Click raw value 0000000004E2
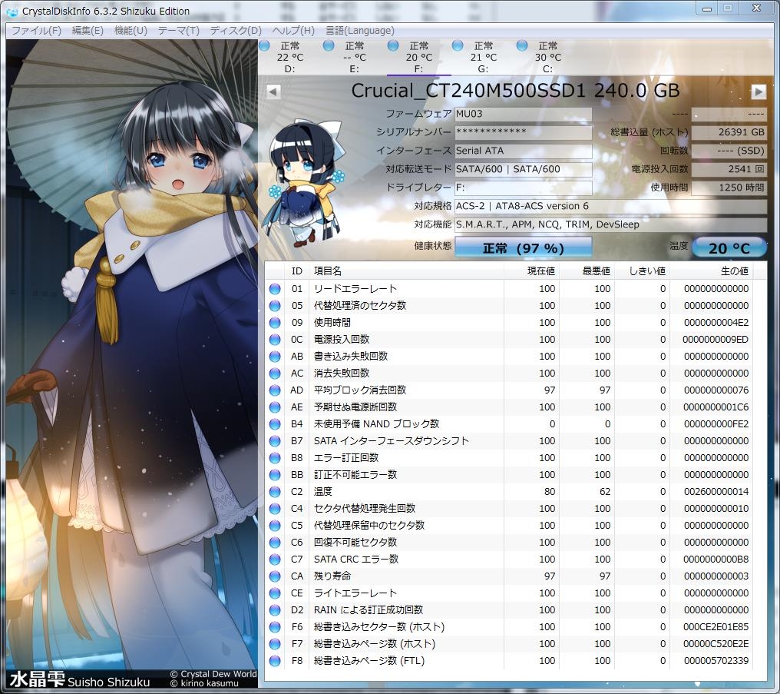Image resolution: width=780 pixels, height=694 pixels. pyautogui.click(x=716, y=323)
